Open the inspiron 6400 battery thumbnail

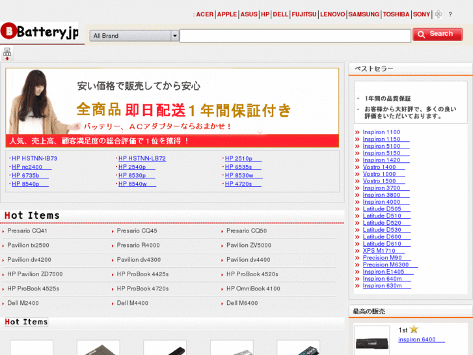point(372,340)
